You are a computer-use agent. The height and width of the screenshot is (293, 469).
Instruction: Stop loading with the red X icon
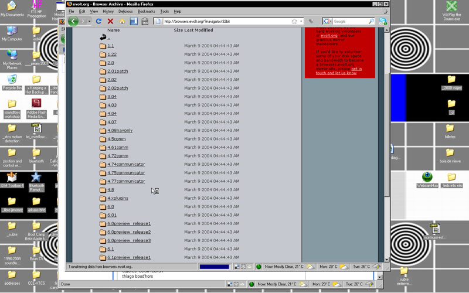pyautogui.click(x=110, y=21)
